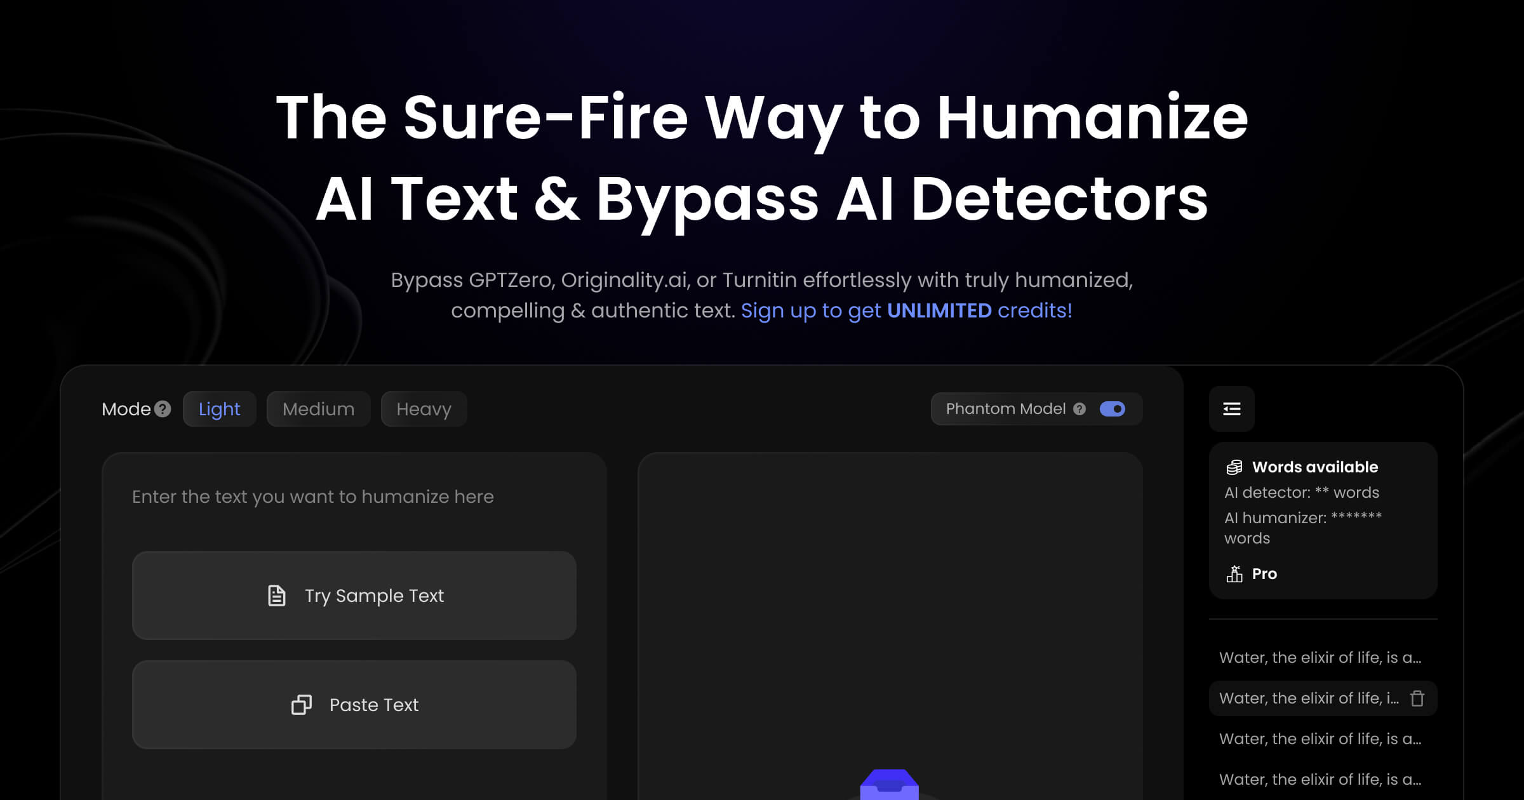Screen dimensions: 1524x800
Task: Select Medium mode tab
Action: point(317,409)
